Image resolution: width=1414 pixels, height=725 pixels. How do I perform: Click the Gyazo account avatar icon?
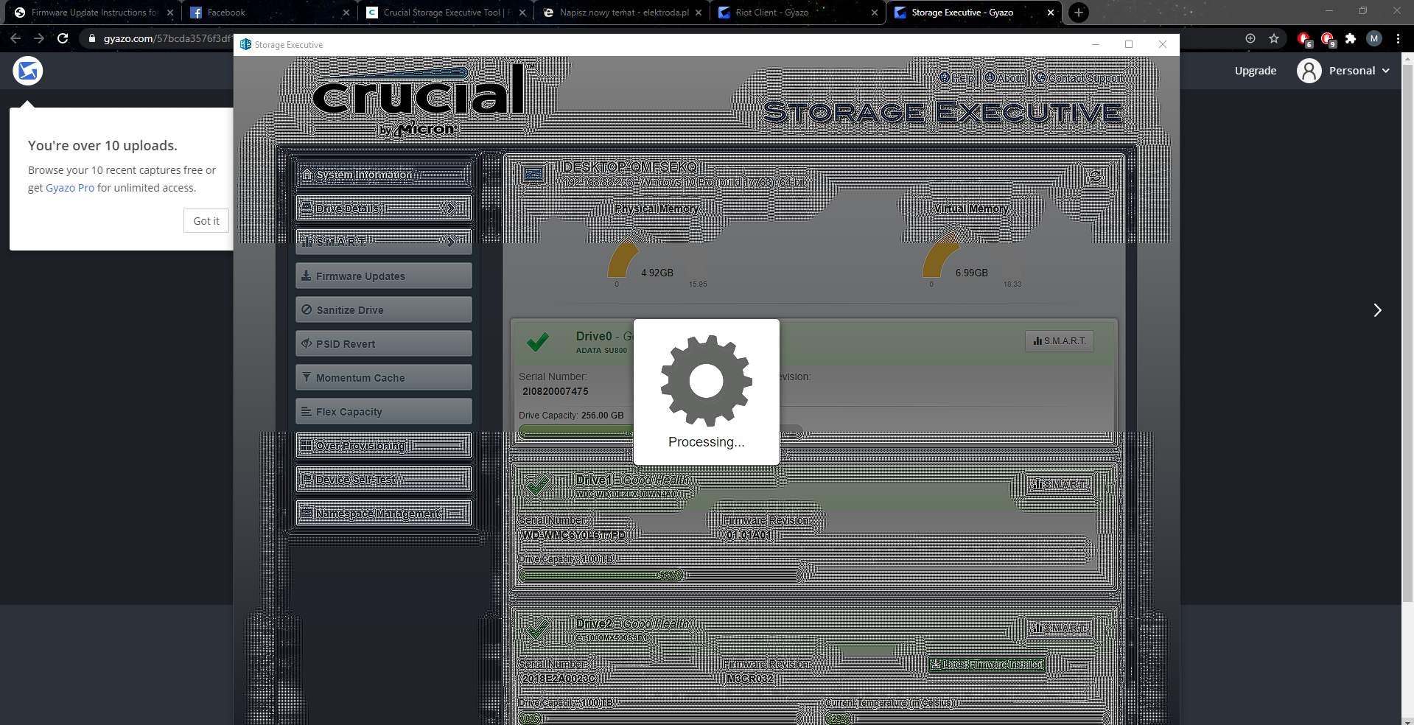1309,71
